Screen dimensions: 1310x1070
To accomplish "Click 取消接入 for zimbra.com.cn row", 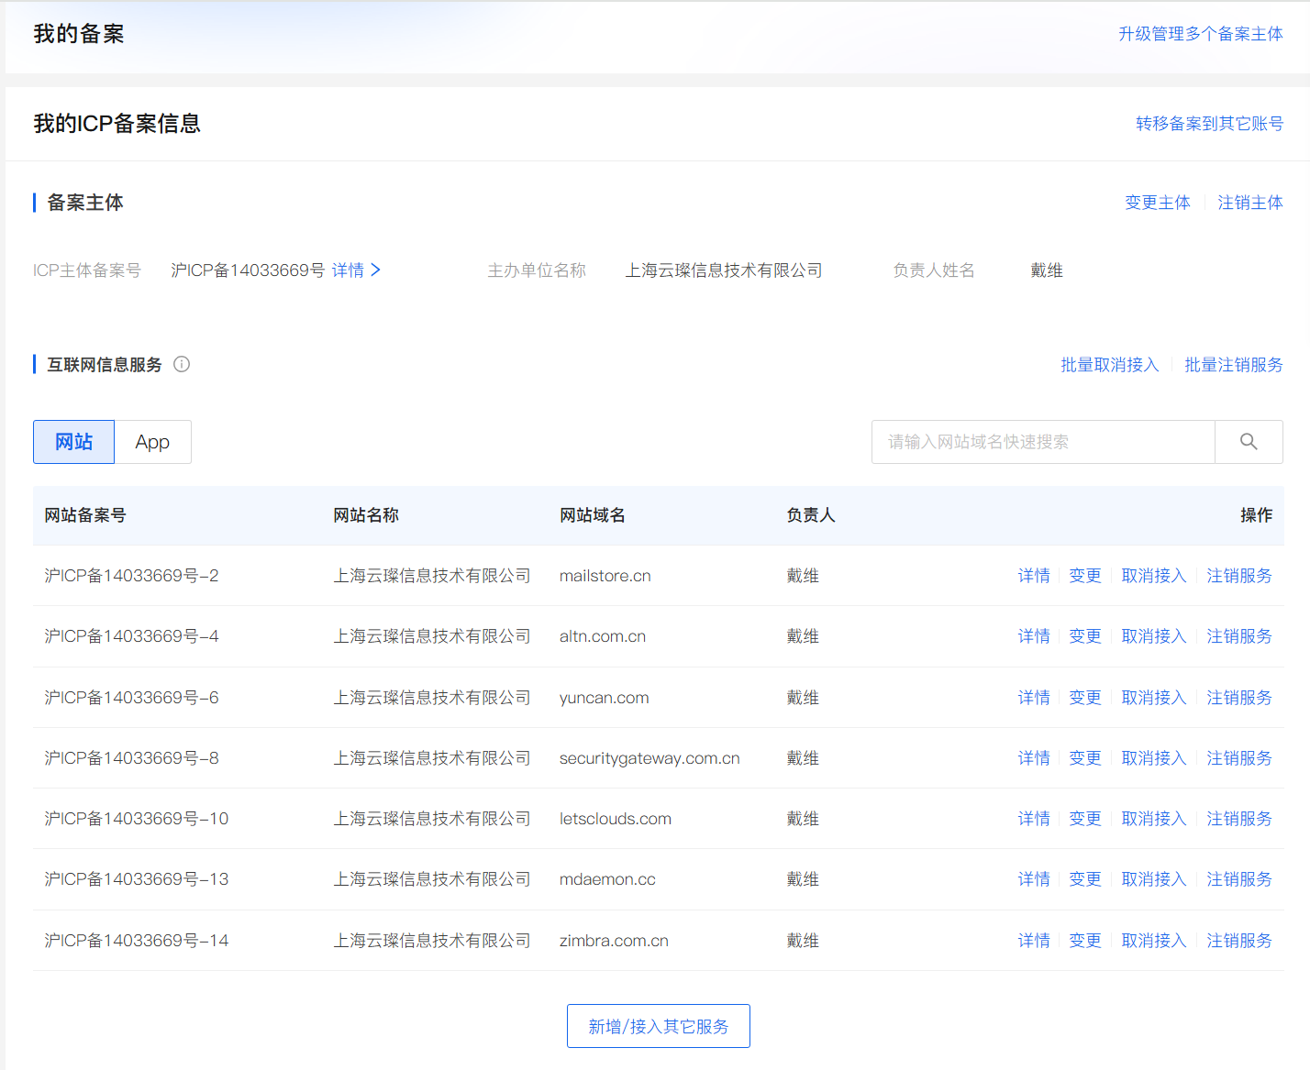I will [1154, 941].
